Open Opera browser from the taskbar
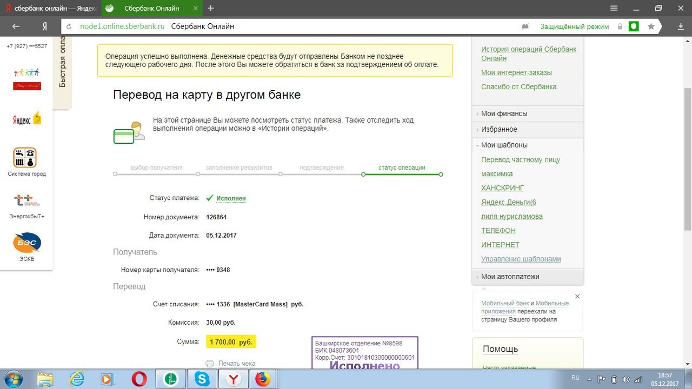Viewport: 692px width, 389px height. [x=139, y=379]
